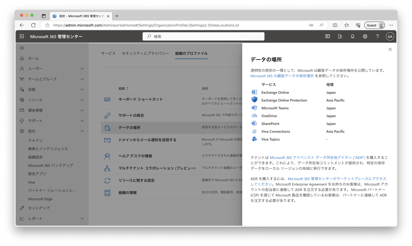Click the keyboard shortcut row icon

tap(107, 99)
